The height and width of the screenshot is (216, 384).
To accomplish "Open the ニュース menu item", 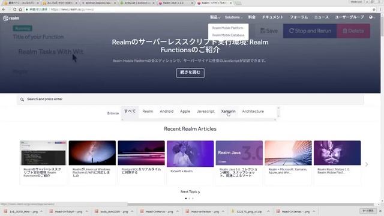I will [322, 17].
